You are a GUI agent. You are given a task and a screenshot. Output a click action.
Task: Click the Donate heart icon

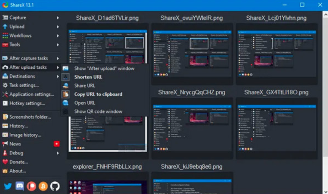coord(5,162)
